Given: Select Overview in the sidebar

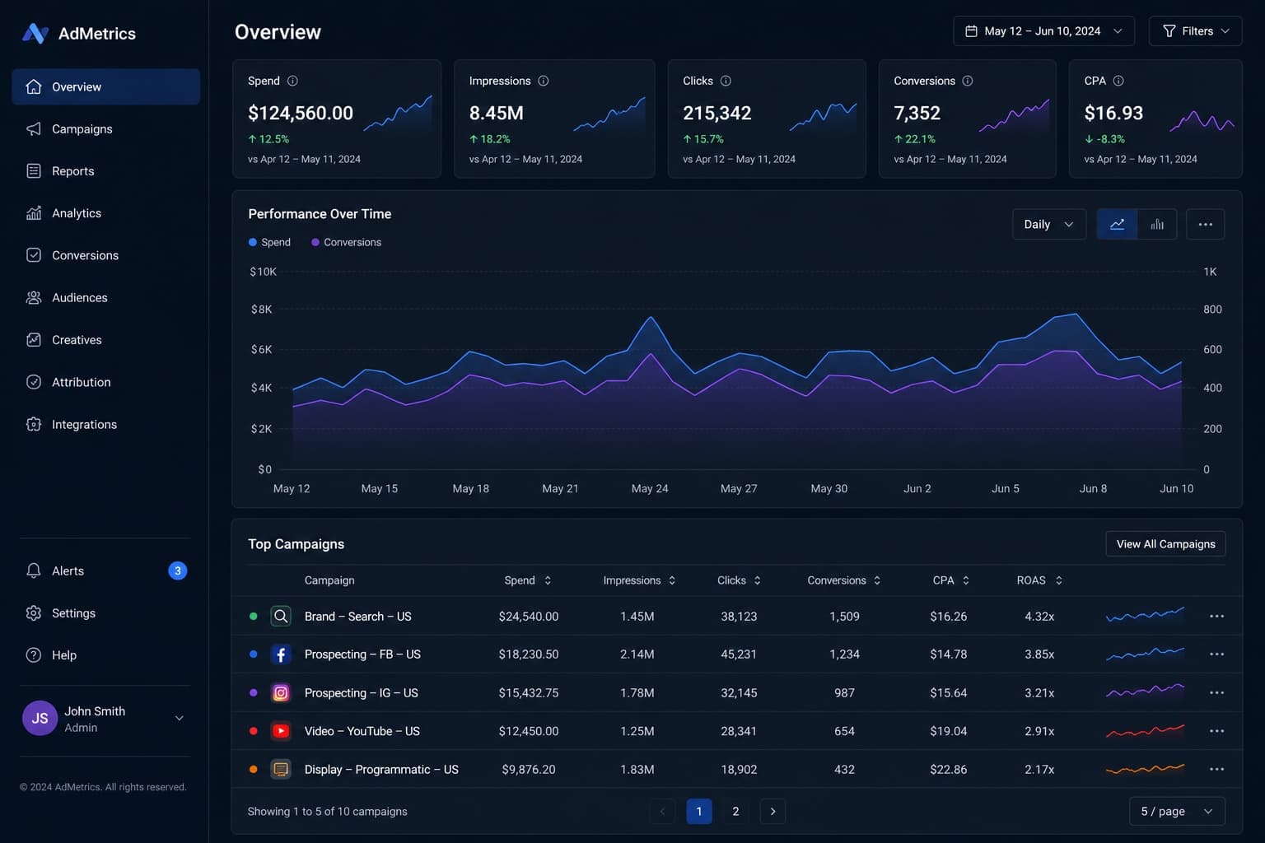Looking at the screenshot, I should pos(105,86).
